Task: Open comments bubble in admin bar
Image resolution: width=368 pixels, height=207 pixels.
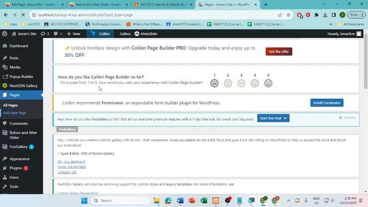Action: [x=57, y=34]
